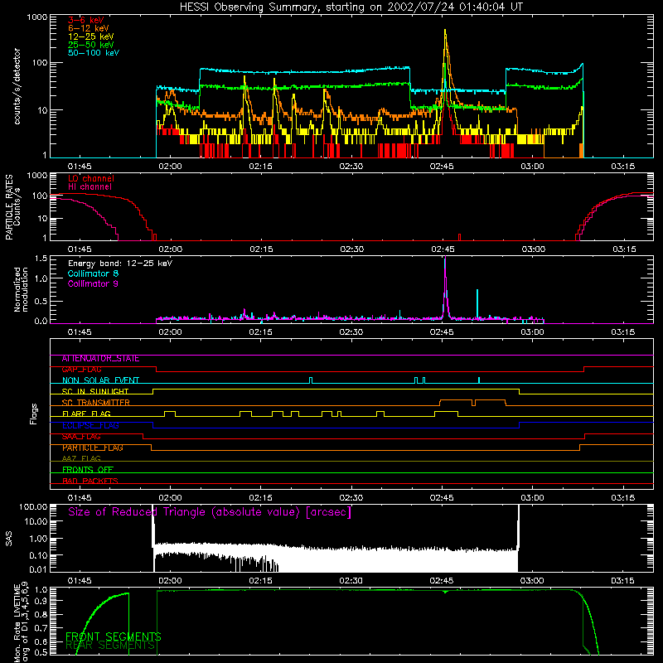Click the ATTENUATOR_STATE flag label

100,359
